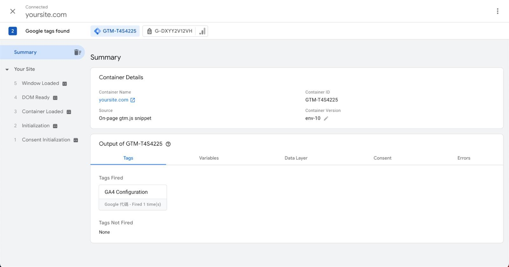Click the 'Google 代碼 - Fired 1 time(s)' label
509x267 pixels.
click(133, 204)
